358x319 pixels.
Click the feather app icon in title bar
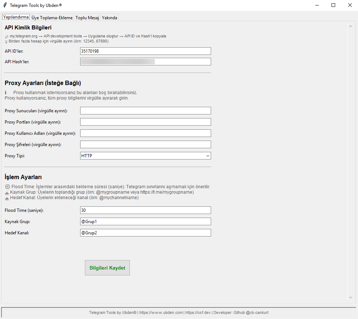point(5,5)
